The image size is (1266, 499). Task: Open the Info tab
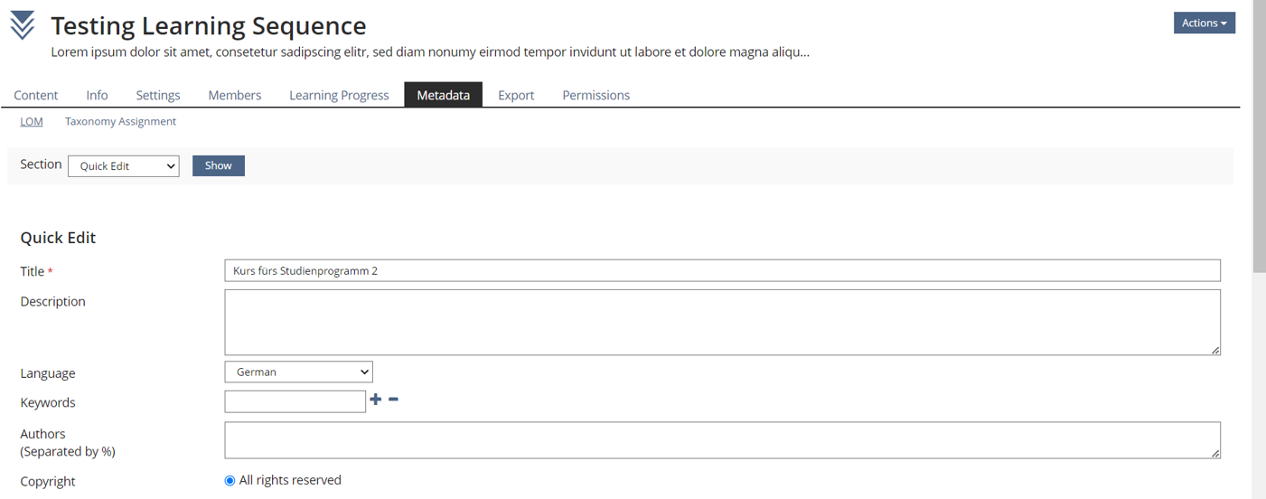coord(97,95)
